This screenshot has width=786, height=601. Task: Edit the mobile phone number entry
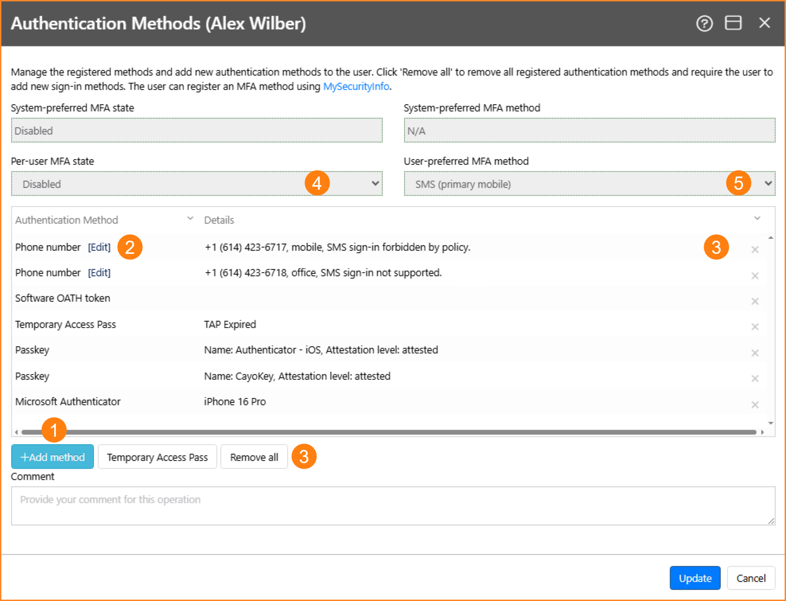(x=99, y=247)
